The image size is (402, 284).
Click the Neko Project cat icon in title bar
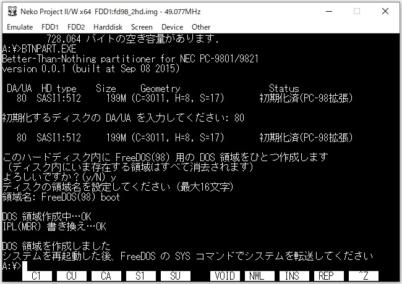coord(12,12)
